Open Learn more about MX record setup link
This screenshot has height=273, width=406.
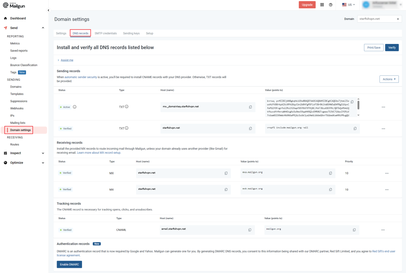[99, 153]
